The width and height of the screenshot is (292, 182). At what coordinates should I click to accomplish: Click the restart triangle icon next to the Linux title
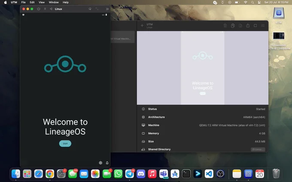[x=51, y=9]
